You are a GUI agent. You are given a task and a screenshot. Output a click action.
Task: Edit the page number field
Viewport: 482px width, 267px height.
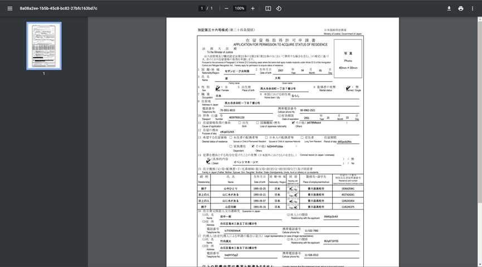(202, 8)
